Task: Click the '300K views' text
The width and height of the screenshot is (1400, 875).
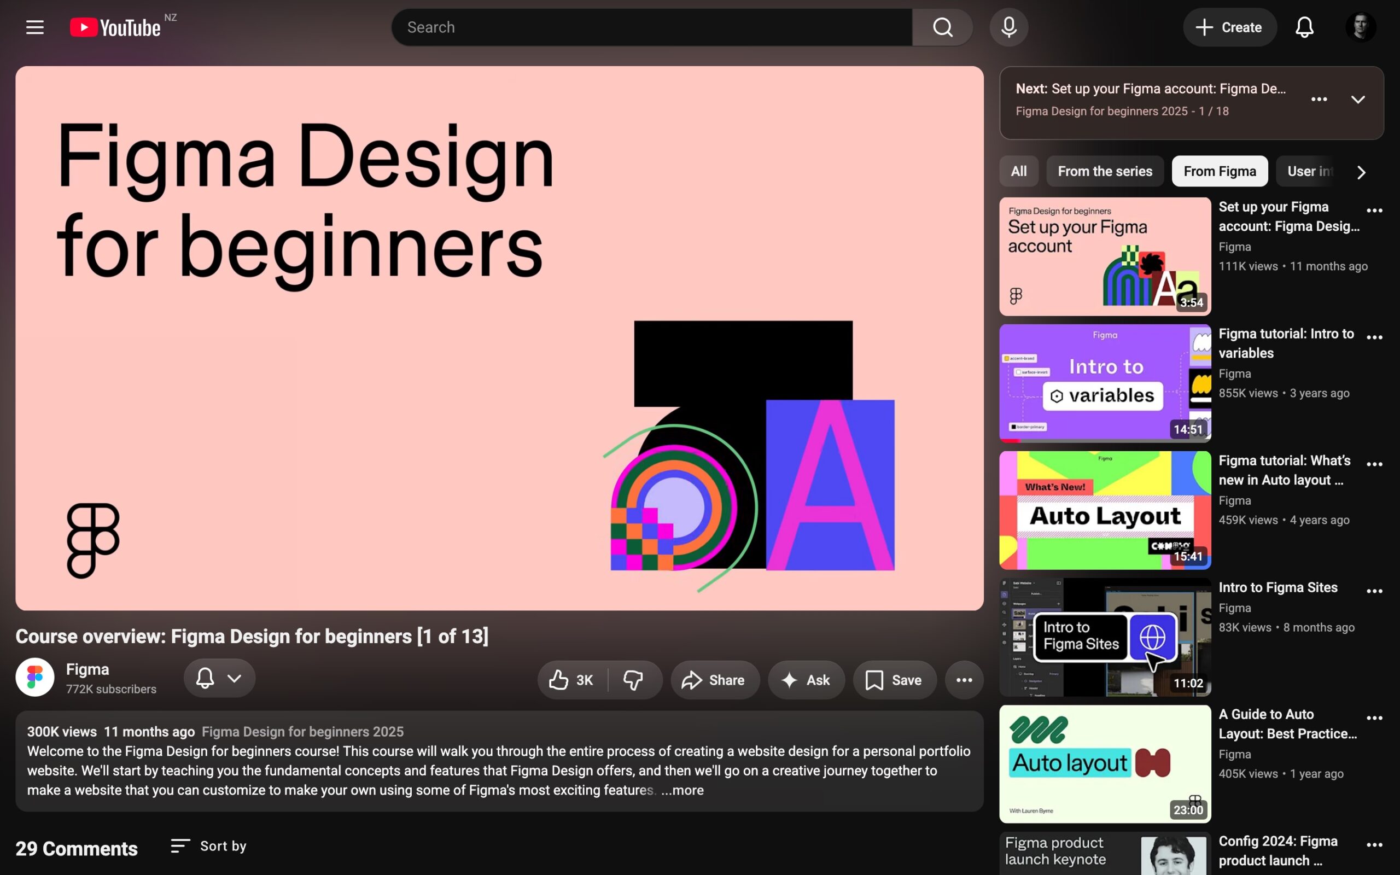Action: [x=62, y=732]
